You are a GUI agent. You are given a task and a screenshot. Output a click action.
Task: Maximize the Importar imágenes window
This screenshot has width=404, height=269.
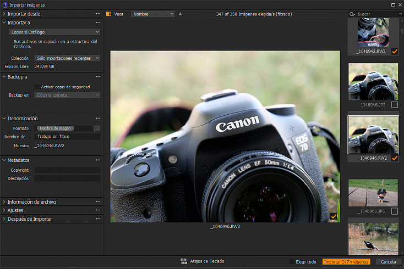[x=393, y=5]
